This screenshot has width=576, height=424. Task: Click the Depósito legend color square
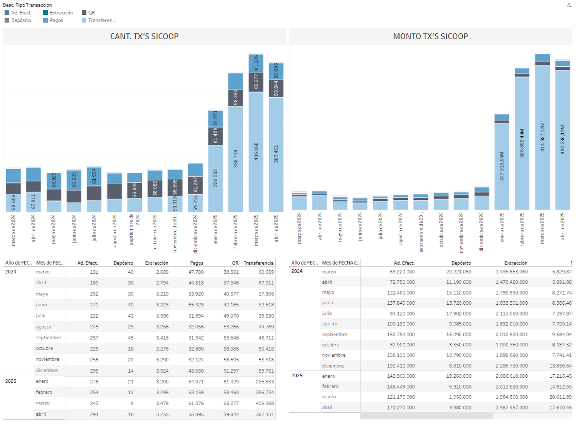(x=7, y=21)
